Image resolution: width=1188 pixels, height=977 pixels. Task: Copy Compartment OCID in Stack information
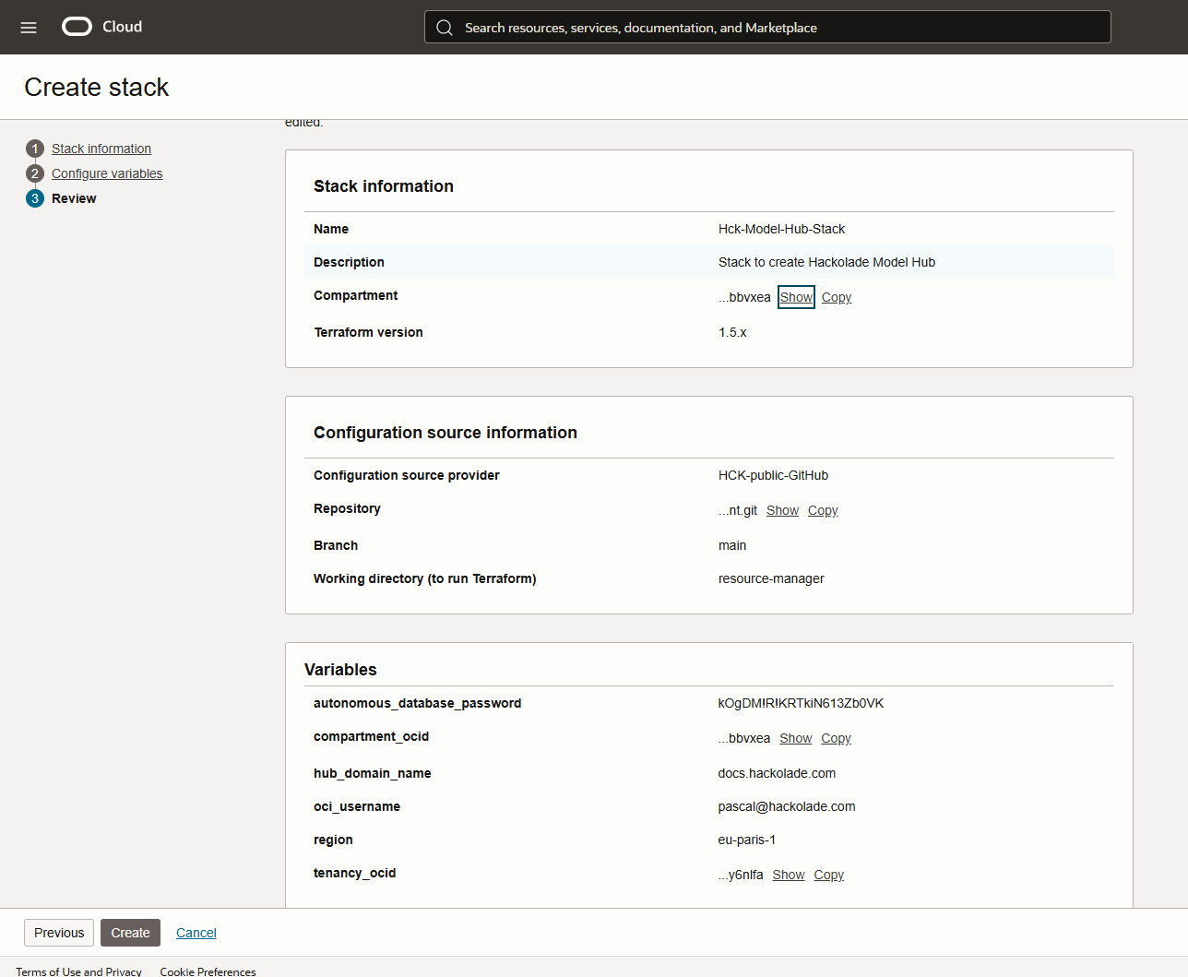coord(836,297)
